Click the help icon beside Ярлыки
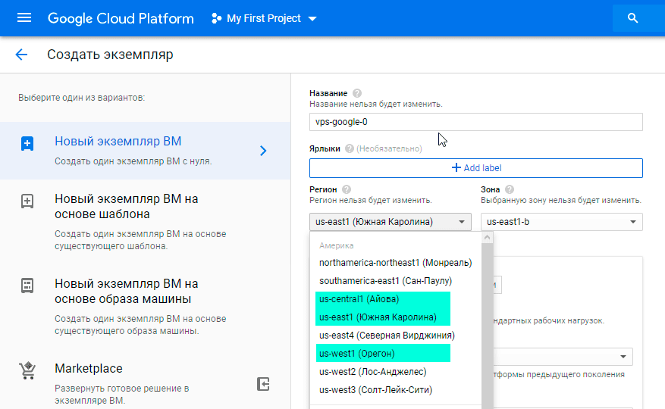The image size is (665, 409). coord(349,148)
